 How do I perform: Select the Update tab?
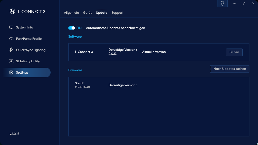(102, 13)
